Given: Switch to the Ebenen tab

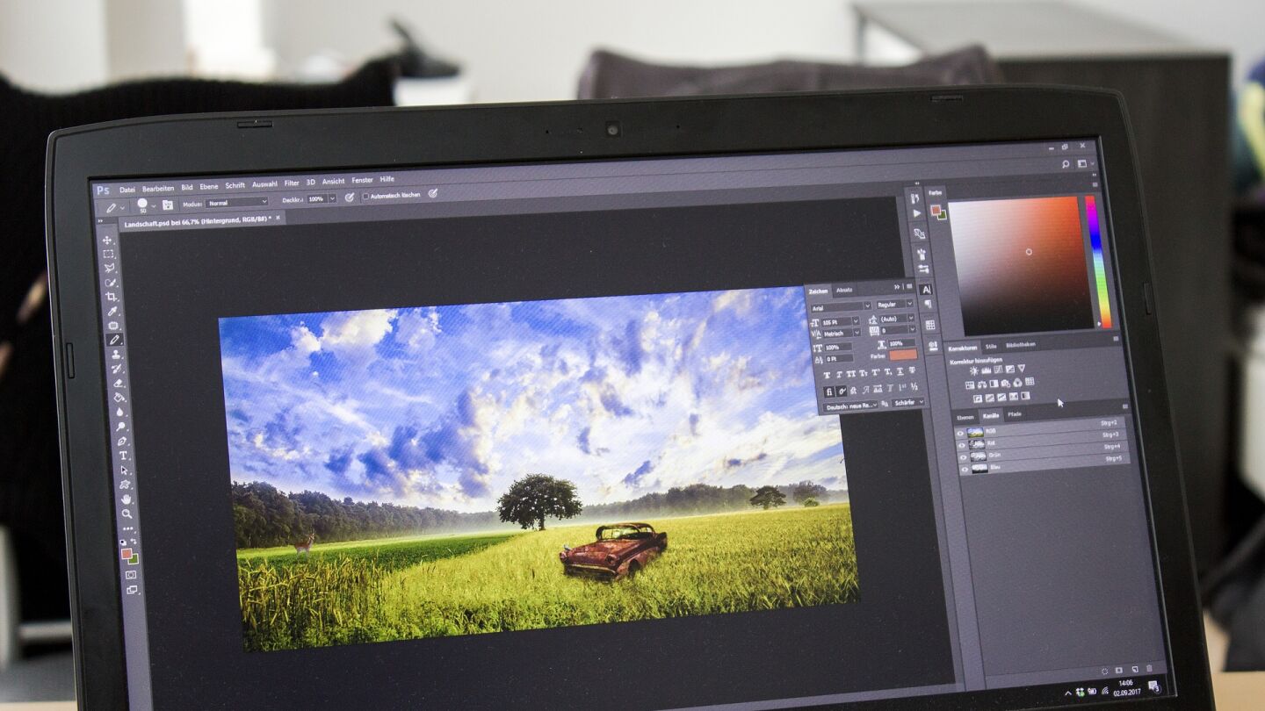Looking at the screenshot, I should 965,416.
